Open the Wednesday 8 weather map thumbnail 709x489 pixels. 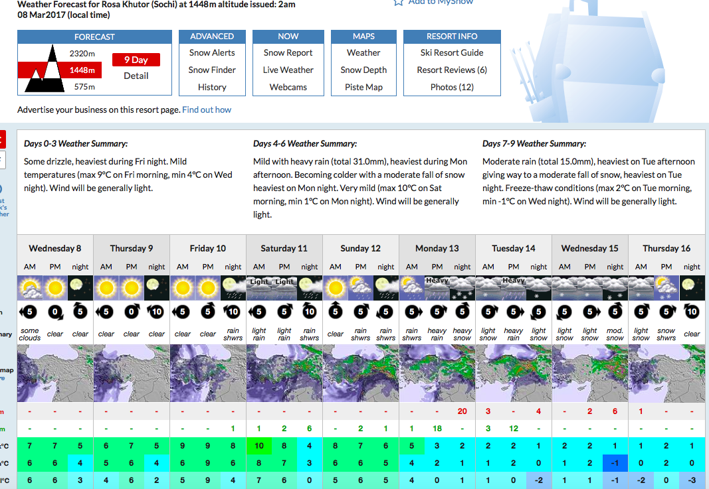click(x=55, y=374)
